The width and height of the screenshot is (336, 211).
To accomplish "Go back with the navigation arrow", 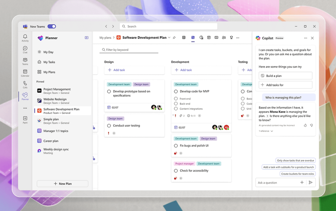I will [x=106, y=26].
